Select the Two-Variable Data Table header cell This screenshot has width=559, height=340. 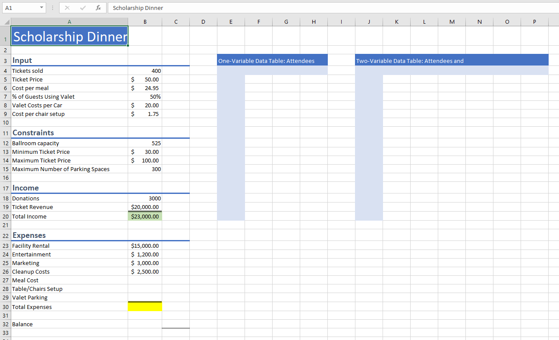(x=410, y=61)
